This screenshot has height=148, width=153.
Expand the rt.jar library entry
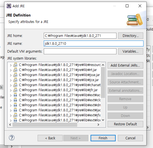click(x=11, y=70)
